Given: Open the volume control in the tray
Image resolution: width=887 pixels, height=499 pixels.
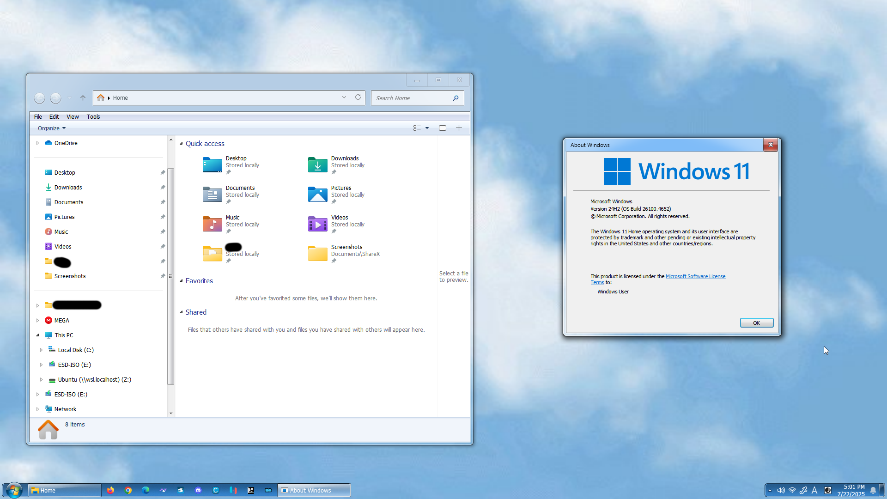Looking at the screenshot, I should click(x=781, y=490).
